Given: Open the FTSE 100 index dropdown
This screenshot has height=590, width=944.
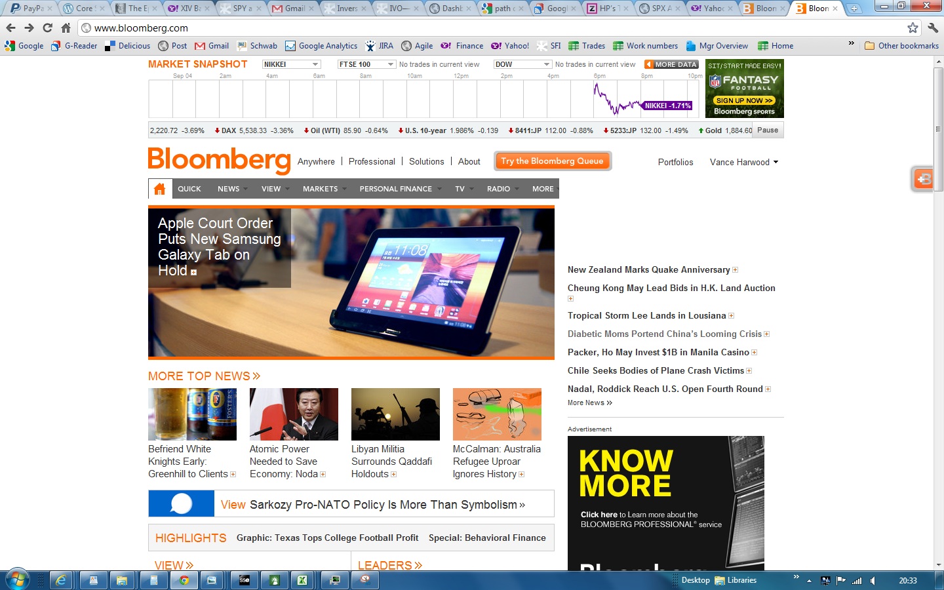Looking at the screenshot, I should click(366, 64).
